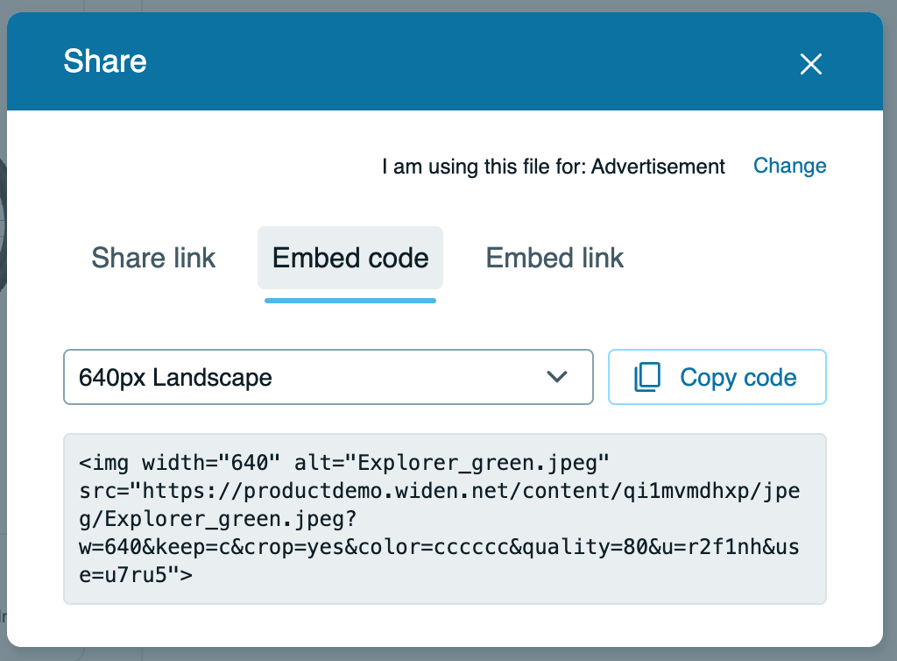
Task: Switch to the Share link tab
Action: (152, 258)
